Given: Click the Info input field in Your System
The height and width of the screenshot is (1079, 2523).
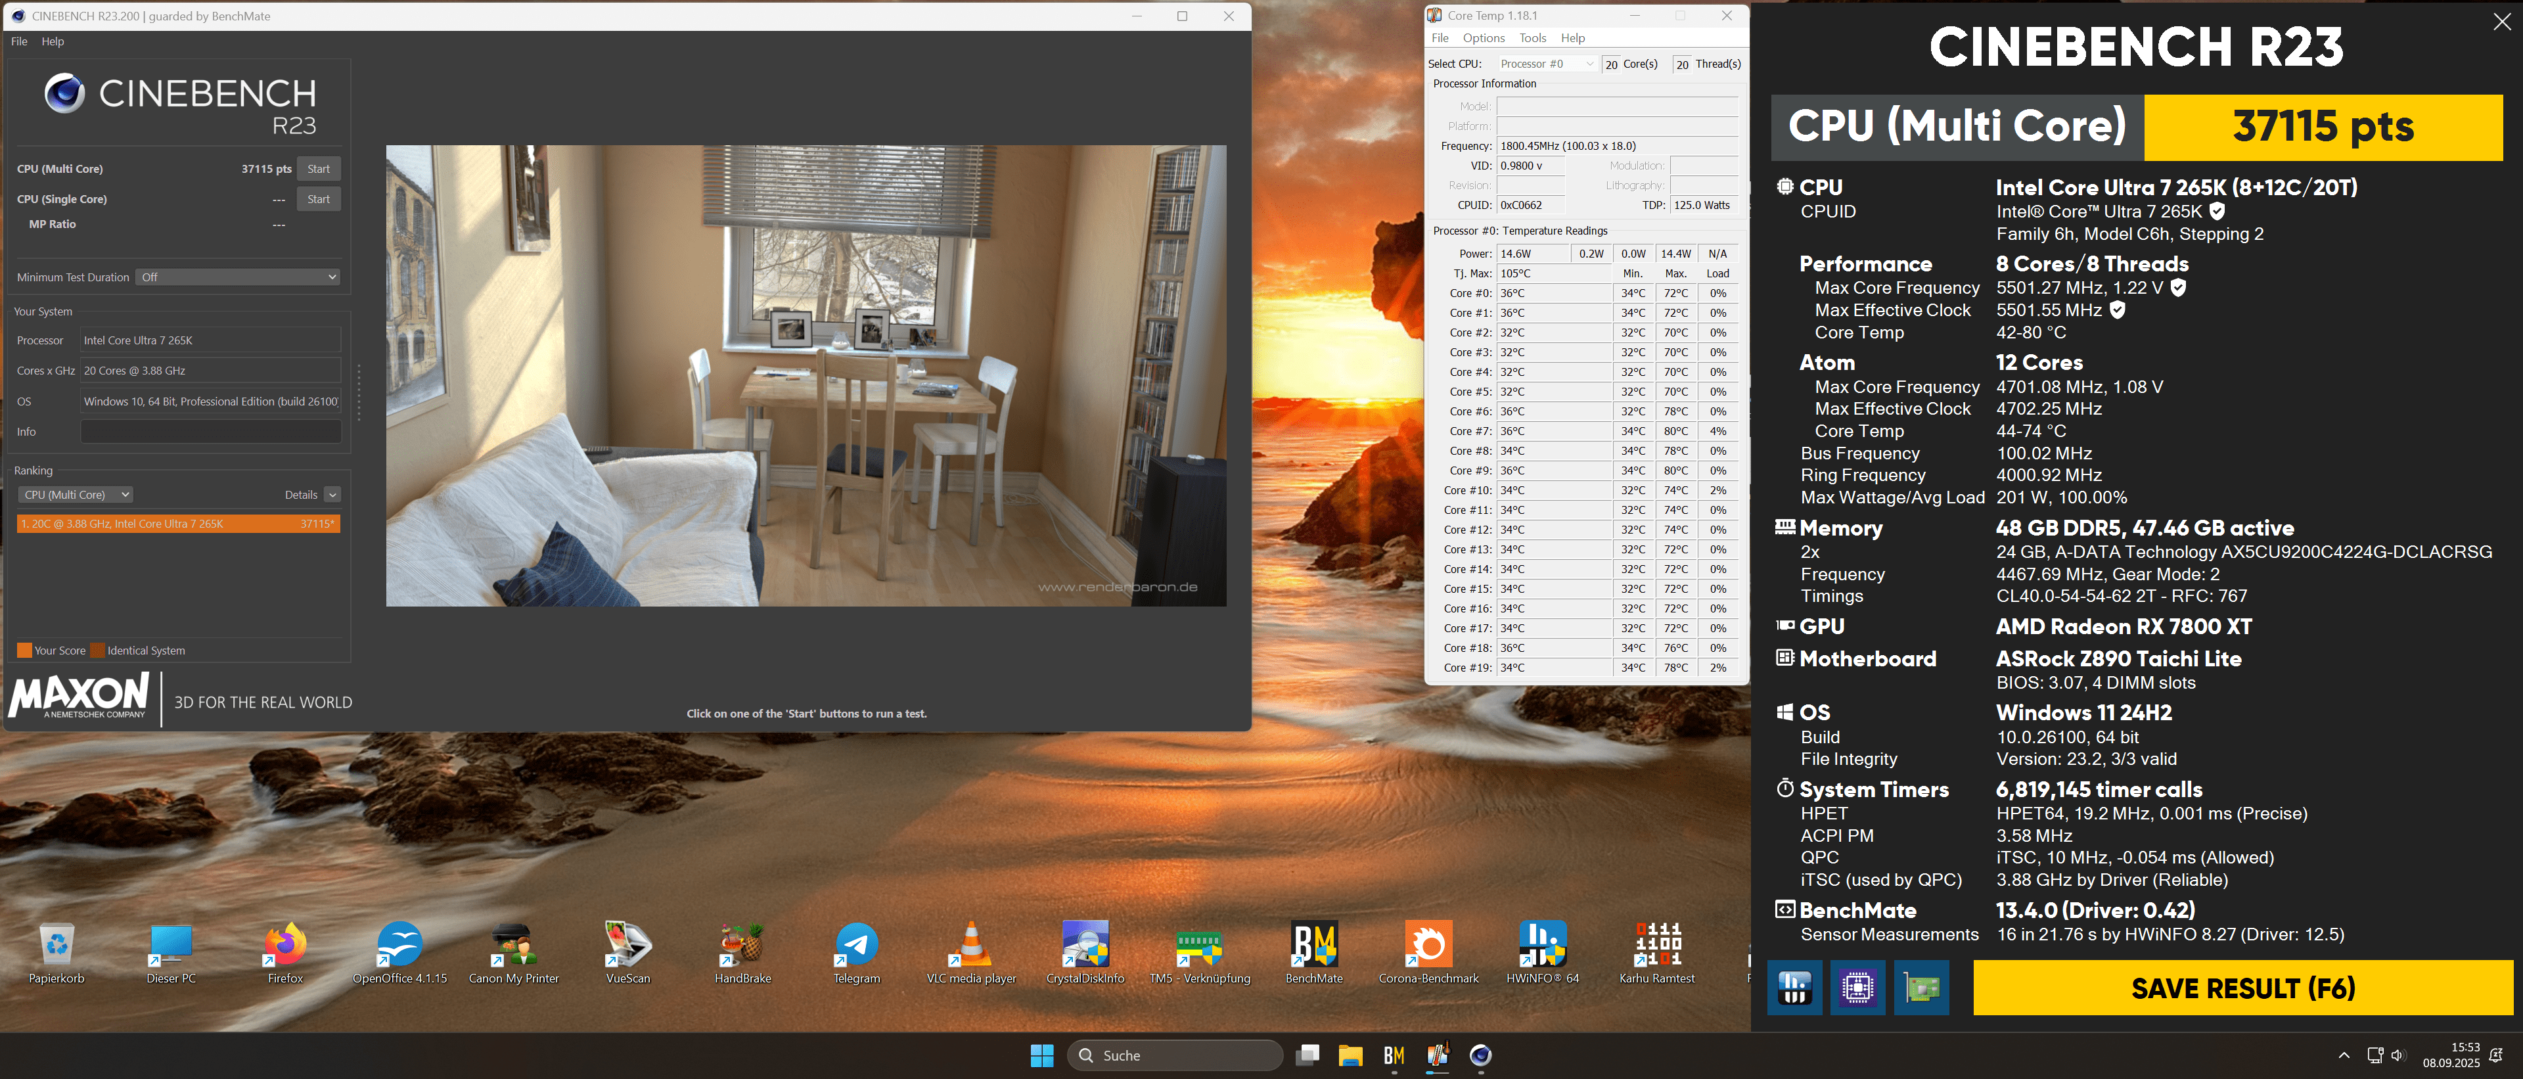Looking at the screenshot, I should pos(210,432).
